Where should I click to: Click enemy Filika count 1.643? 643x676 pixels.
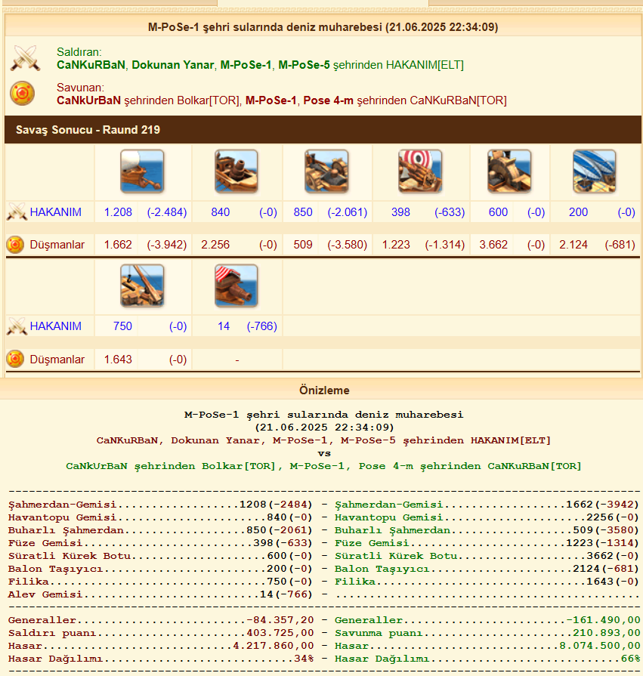click(x=118, y=359)
